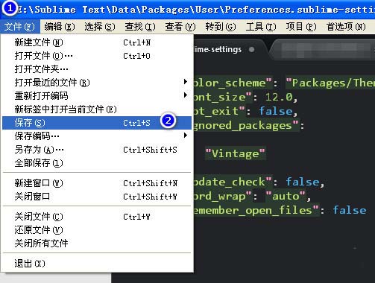Open the 查看(V) menu
375x283 pixels.
pos(180,27)
